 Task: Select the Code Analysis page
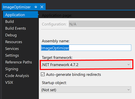click(x=17, y=76)
